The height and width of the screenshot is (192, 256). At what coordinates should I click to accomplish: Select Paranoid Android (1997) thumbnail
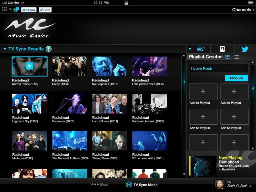tap(150, 103)
